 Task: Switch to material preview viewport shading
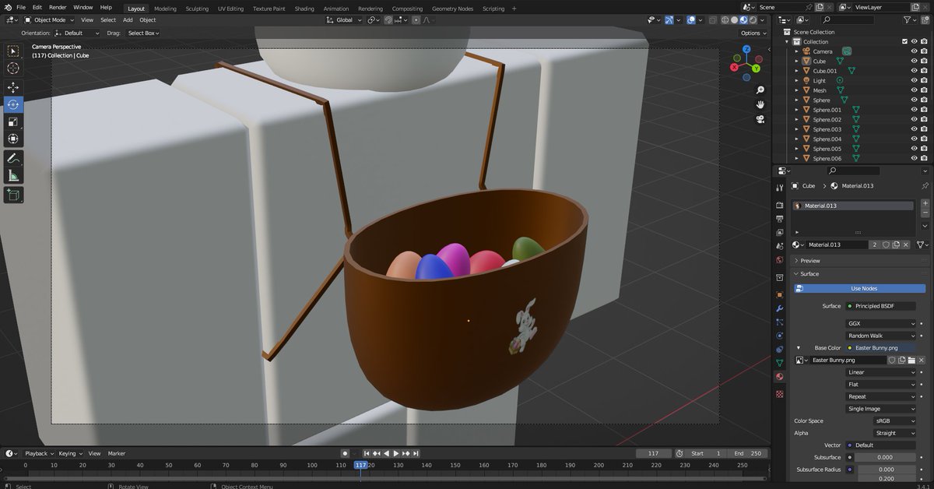tap(743, 19)
